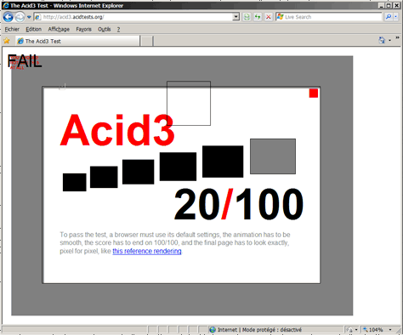Go forward with the Forward arrow button
This screenshot has width=403, height=335.
(x=20, y=17)
